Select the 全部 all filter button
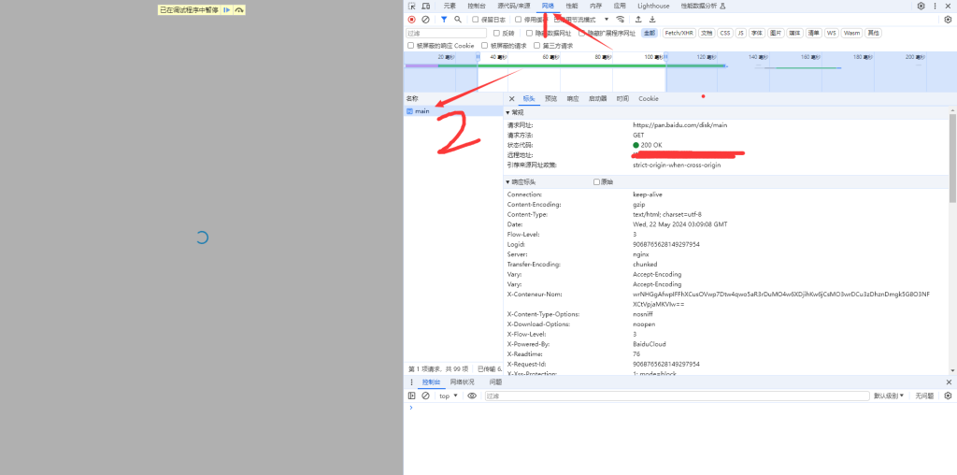The height and width of the screenshot is (475, 957). (649, 33)
